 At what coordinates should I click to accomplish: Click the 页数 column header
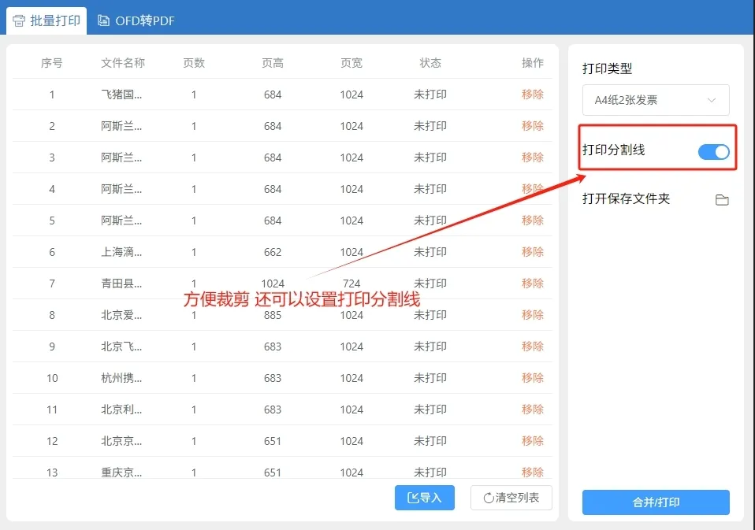(194, 63)
